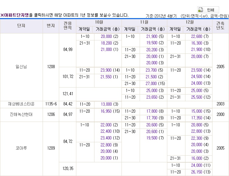Click the 번지 column header

51,26
